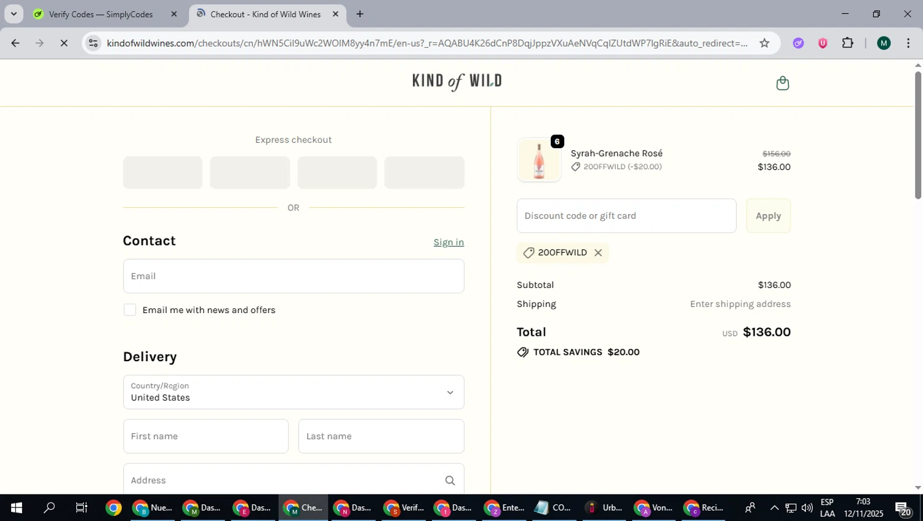Click the first express checkout button
The height and width of the screenshot is (521, 923).
coord(162,172)
